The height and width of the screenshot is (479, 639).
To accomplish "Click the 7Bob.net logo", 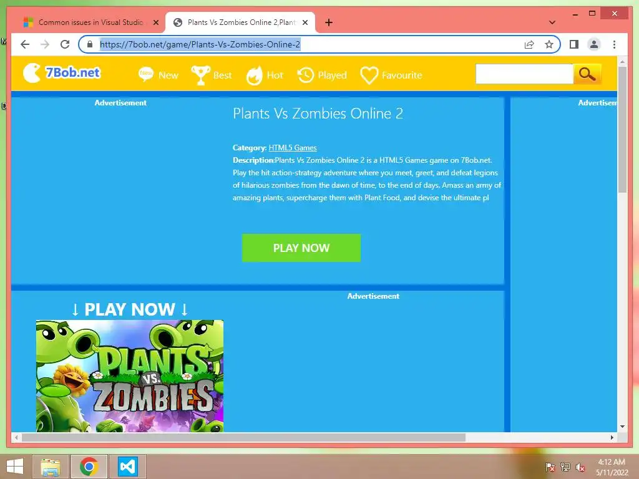I will [x=62, y=73].
